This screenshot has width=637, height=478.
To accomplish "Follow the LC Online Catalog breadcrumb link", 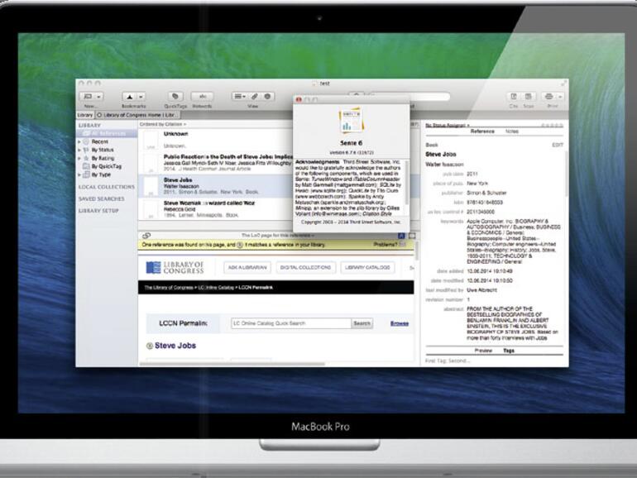I will (x=216, y=288).
